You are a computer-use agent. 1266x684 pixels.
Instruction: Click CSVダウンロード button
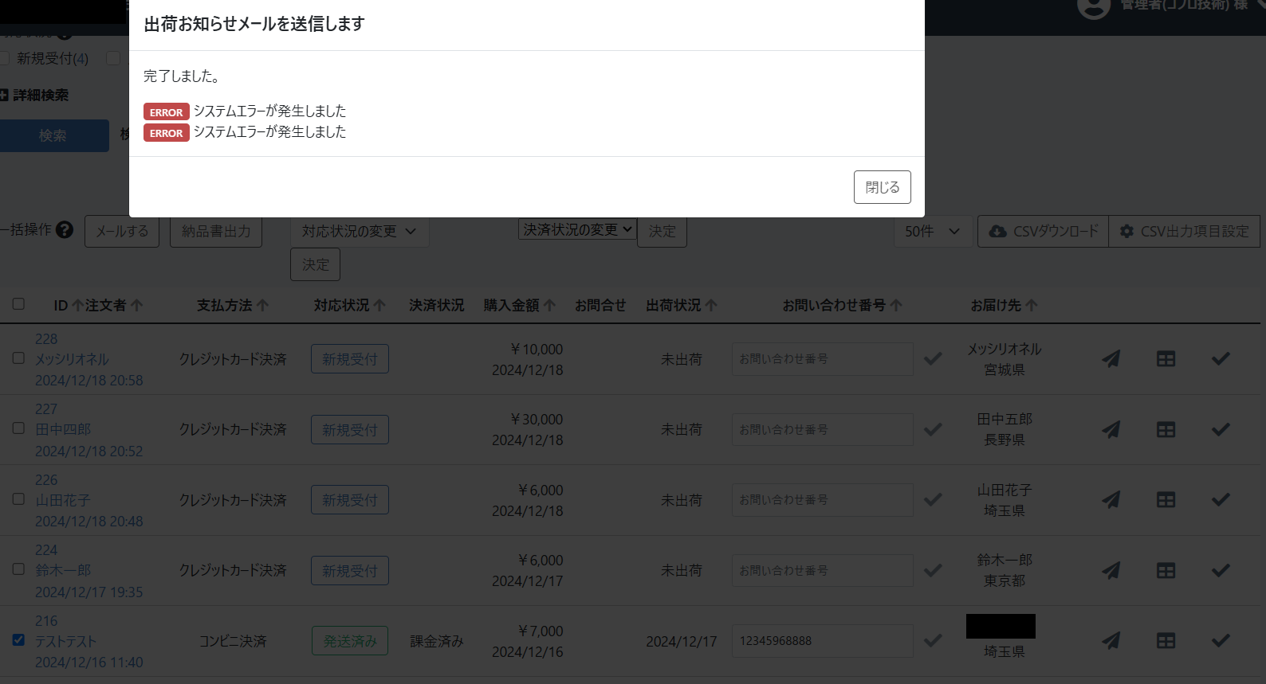[1043, 232]
